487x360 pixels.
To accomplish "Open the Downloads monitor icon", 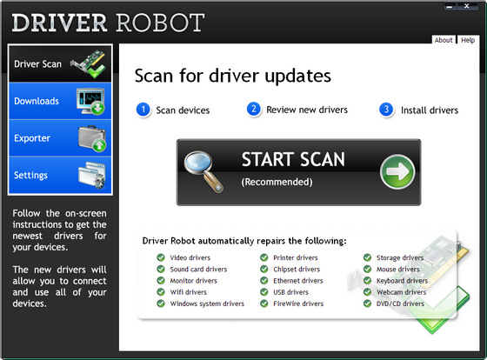I will point(90,101).
